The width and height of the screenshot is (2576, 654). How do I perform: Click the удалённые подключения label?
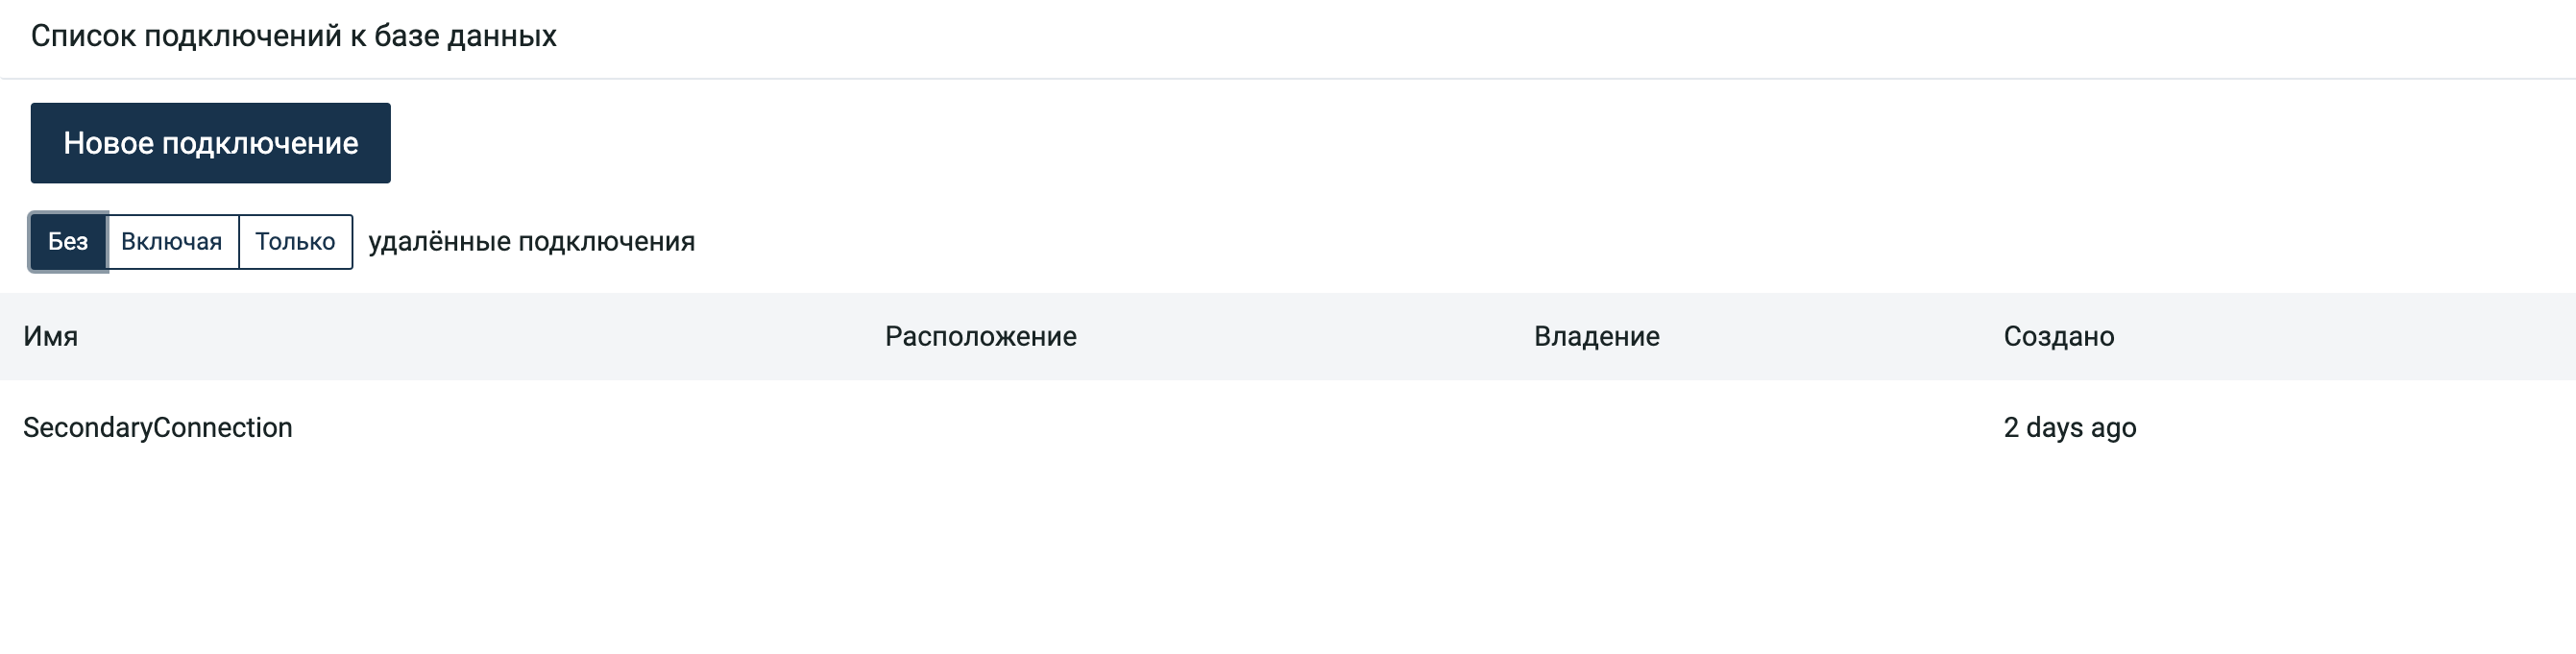(531, 242)
